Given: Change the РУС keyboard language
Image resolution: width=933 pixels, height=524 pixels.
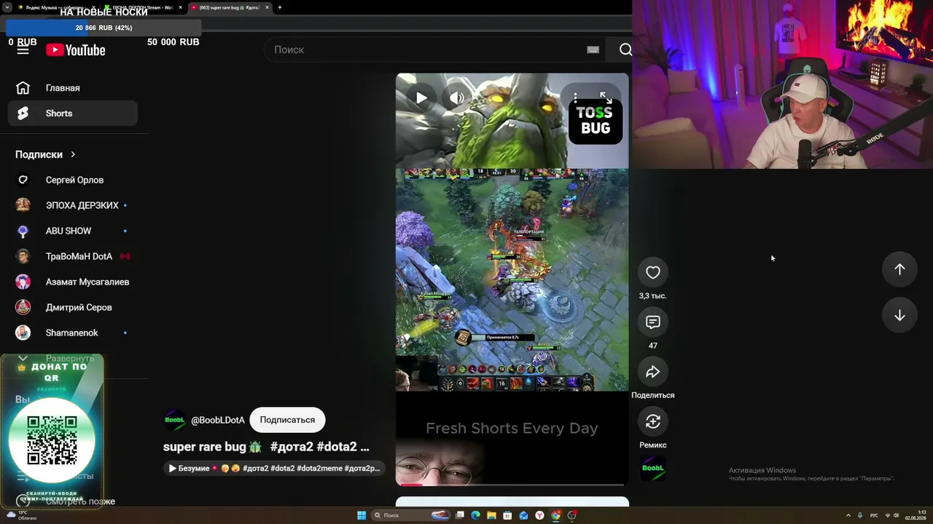Looking at the screenshot, I should (874, 515).
